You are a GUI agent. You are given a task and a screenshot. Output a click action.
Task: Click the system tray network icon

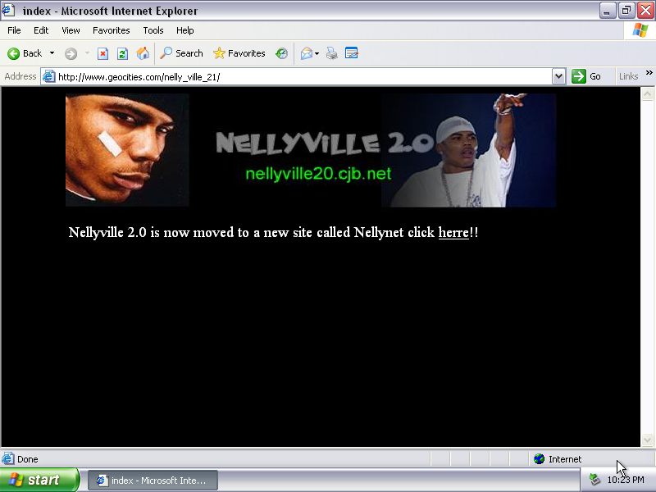(x=594, y=480)
